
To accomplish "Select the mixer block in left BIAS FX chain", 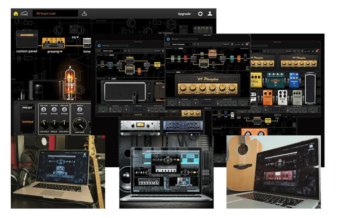I will 147,65.
